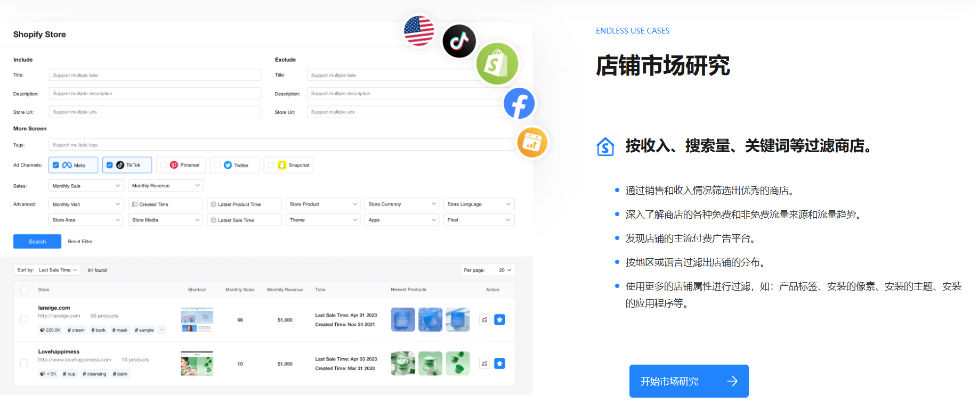Click the green Shopify bag icon
Screen dimensions: 978x412
(497, 64)
